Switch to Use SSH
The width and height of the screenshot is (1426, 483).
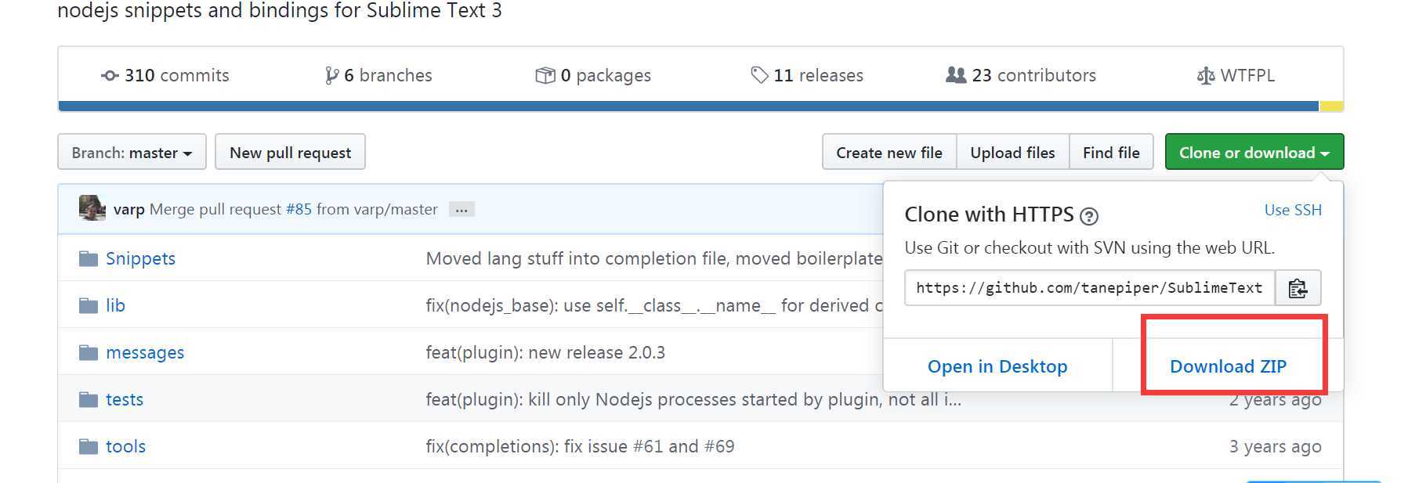[x=1293, y=210]
